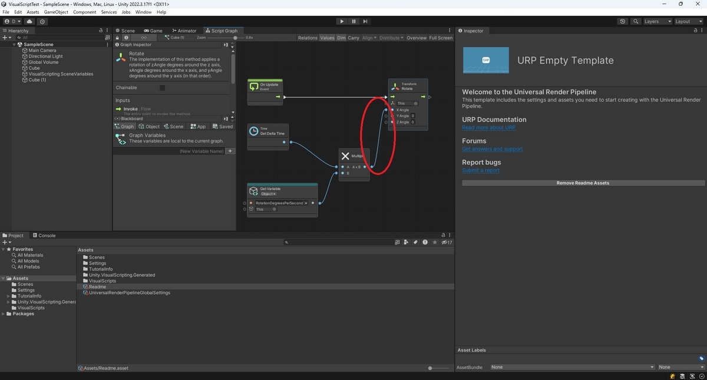This screenshot has width=707, height=380.
Task: Switch to the Console tab
Action: coord(44,235)
